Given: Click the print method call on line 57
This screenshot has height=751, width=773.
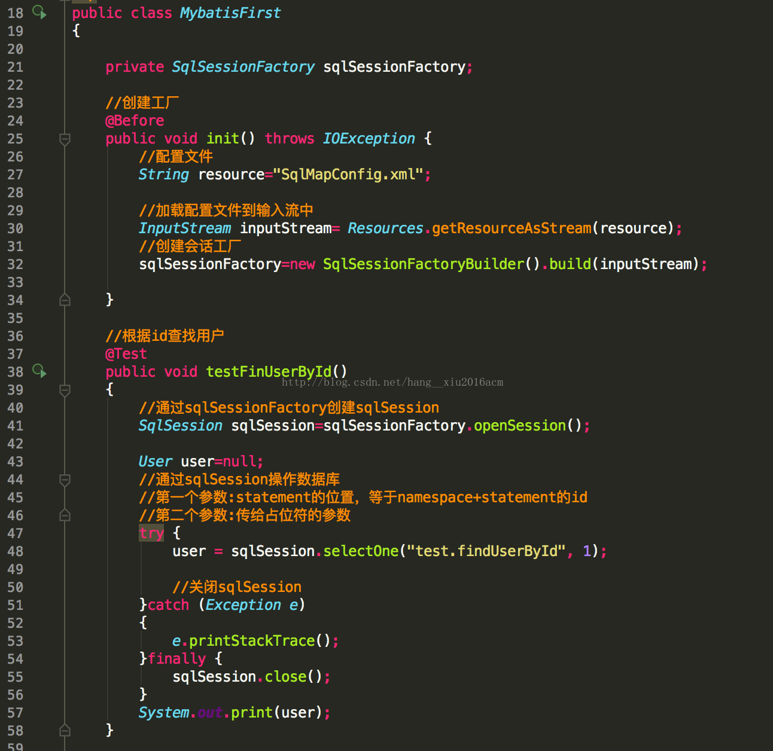Looking at the screenshot, I should (252, 713).
